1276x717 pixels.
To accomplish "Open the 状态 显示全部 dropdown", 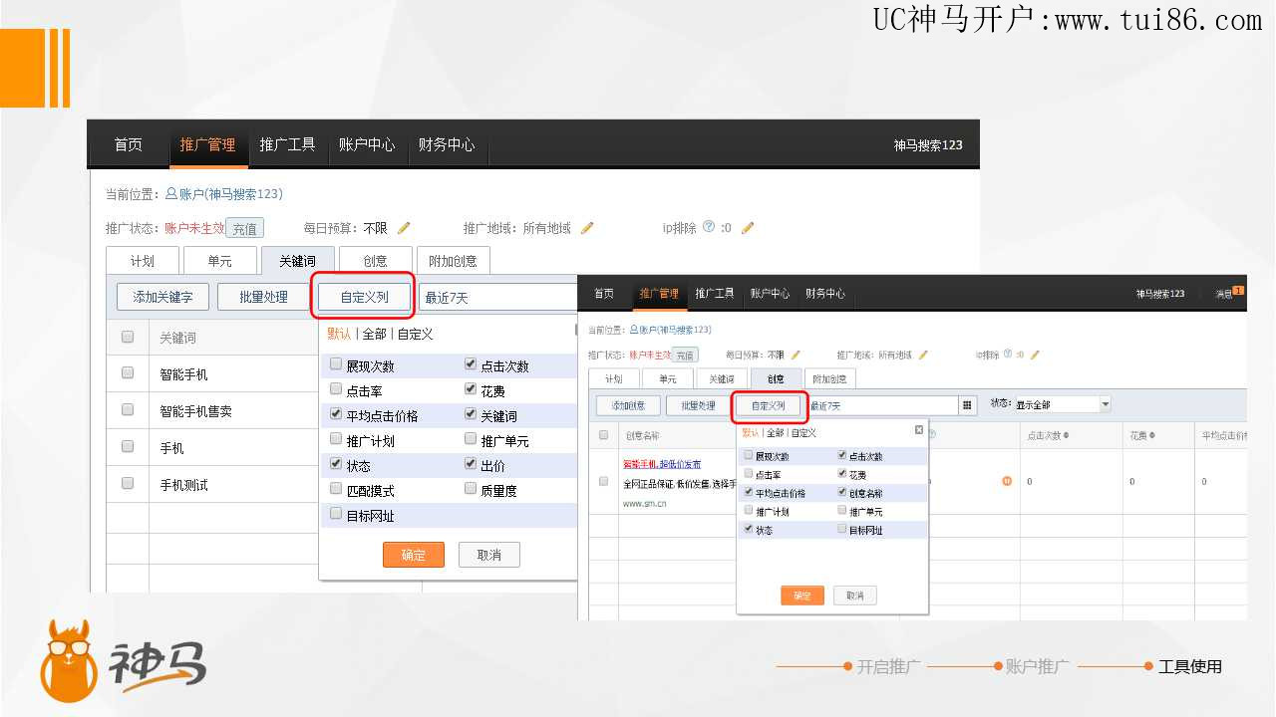I will coord(1062,405).
